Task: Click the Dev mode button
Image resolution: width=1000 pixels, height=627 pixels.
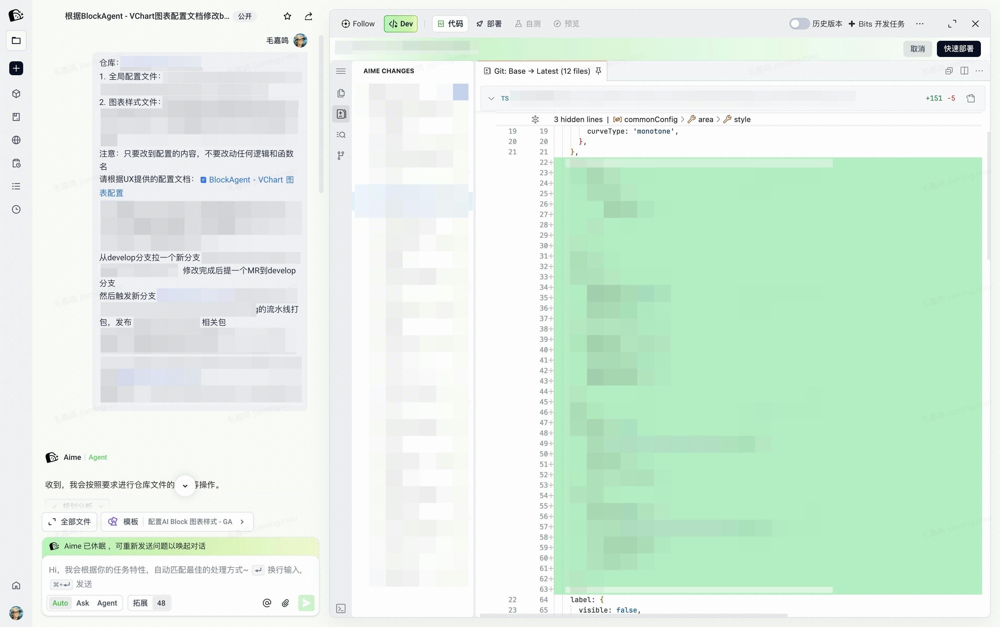Action: point(401,24)
